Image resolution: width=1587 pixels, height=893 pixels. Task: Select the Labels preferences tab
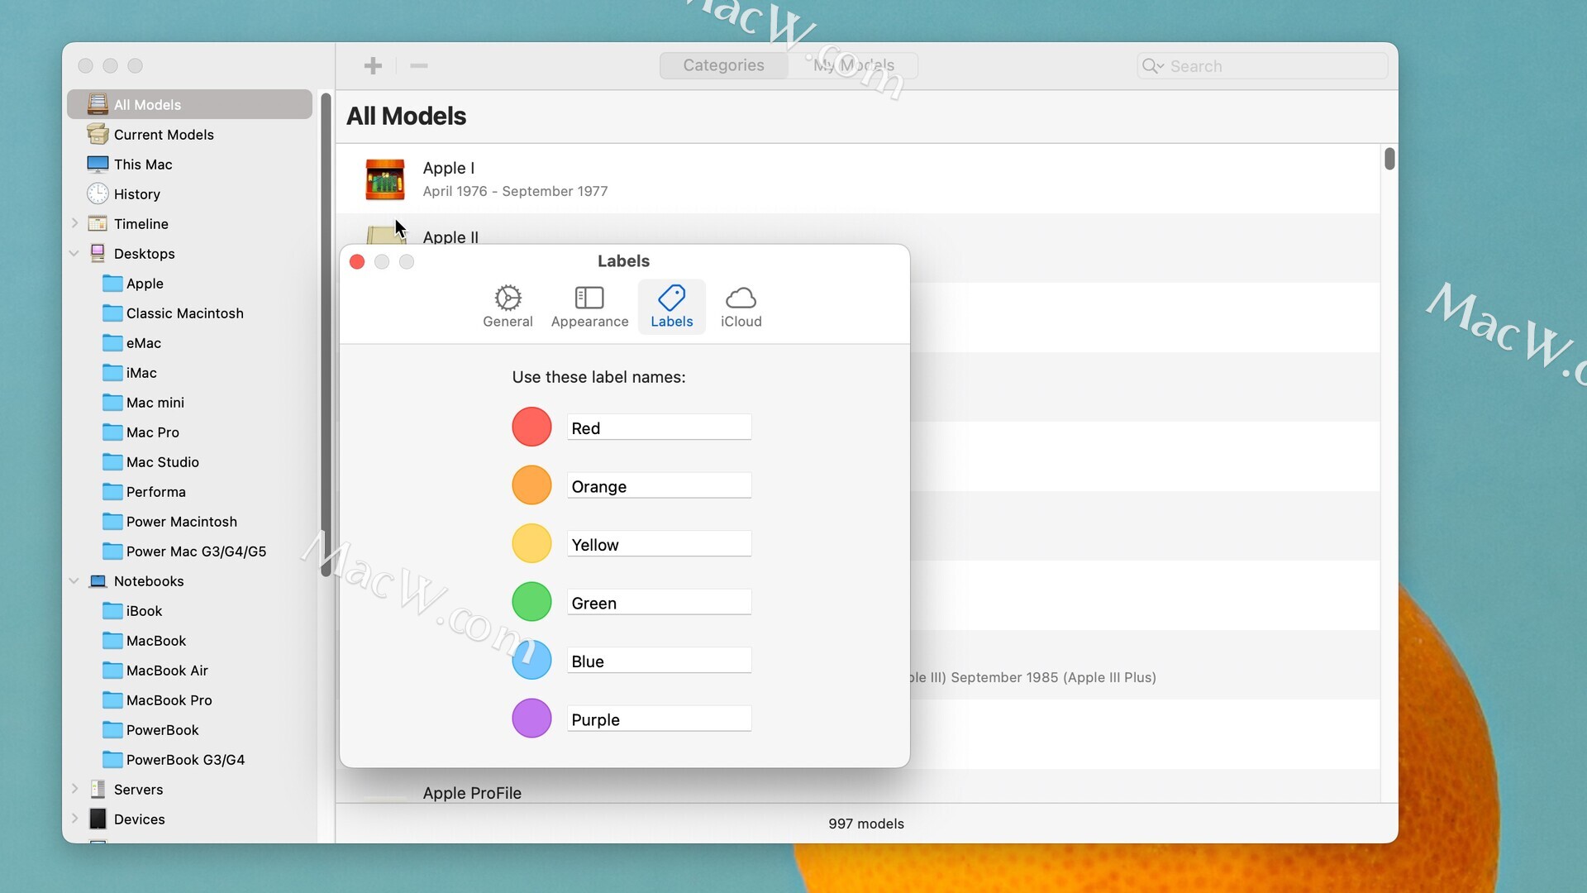pos(671,307)
